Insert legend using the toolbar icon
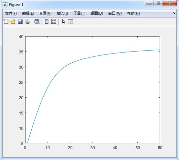Image resolution: width=179 pixels, height=160 pixels. pyautogui.click(x=54, y=21)
